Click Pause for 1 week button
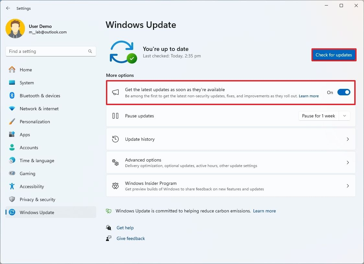 [319, 116]
